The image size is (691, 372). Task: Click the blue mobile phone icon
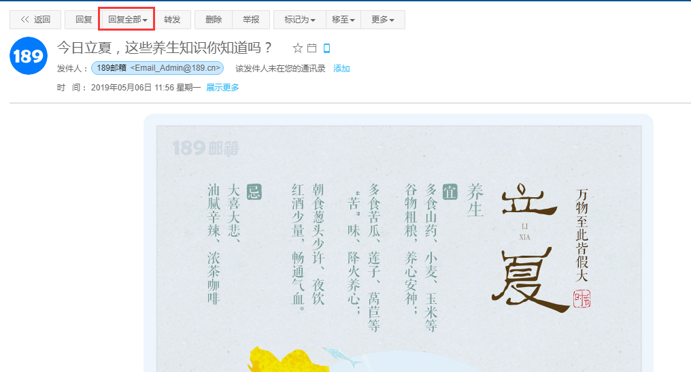(326, 48)
